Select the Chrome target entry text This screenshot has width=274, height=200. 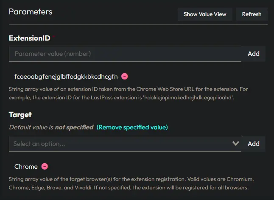[x=26, y=167]
